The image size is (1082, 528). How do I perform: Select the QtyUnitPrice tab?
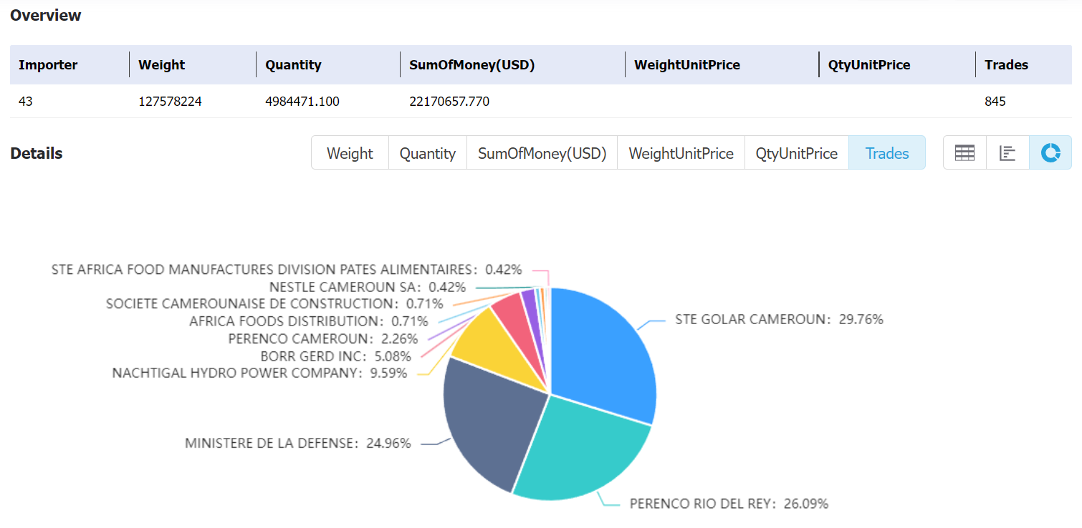pos(797,153)
